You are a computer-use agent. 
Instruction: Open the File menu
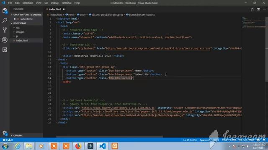[x=10, y=3]
